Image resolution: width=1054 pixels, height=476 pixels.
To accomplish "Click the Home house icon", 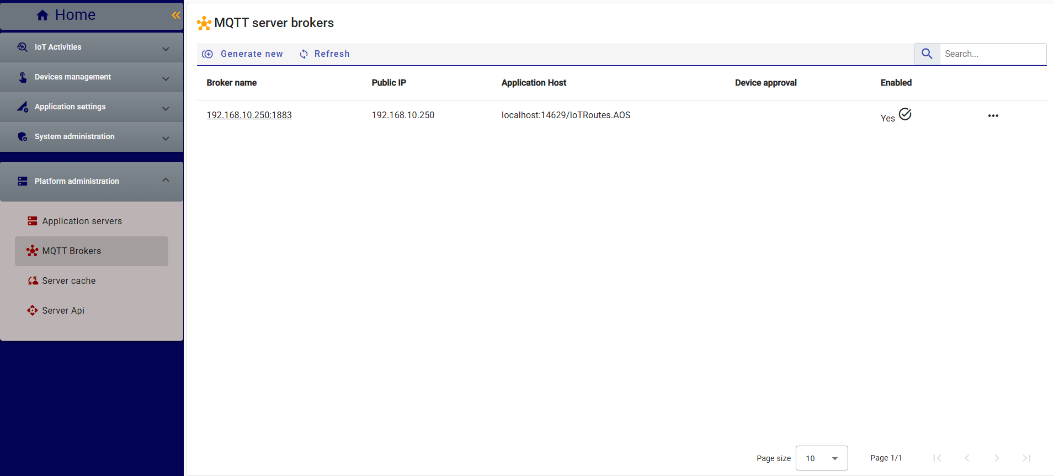I will tap(42, 15).
